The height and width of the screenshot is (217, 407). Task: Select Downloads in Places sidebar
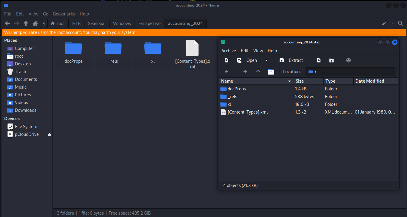point(25,110)
